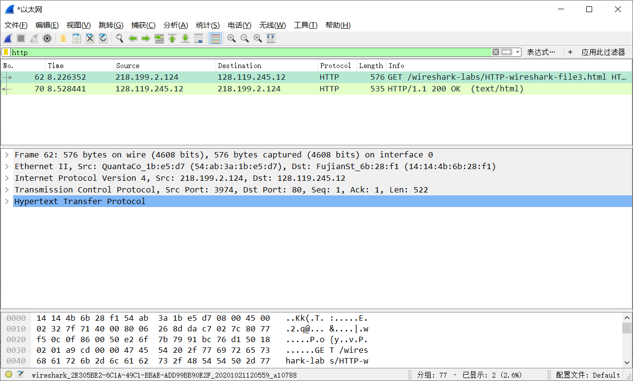Viewport: 633px width, 381px height.
Task: Open the 跳转(G) menu
Action: coord(111,25)
